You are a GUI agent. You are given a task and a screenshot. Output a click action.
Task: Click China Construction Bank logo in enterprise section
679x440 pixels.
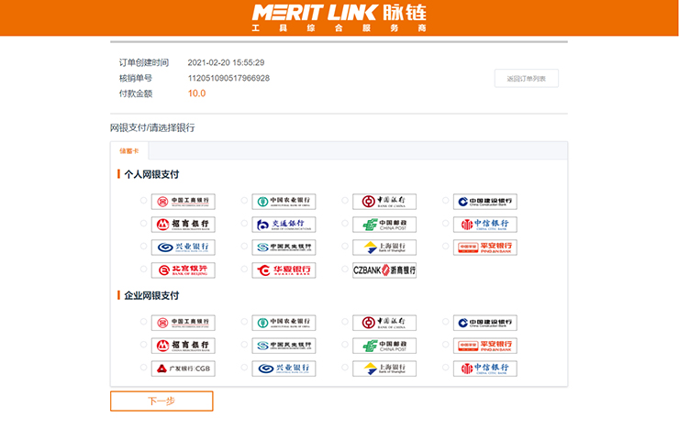point(485,323)
